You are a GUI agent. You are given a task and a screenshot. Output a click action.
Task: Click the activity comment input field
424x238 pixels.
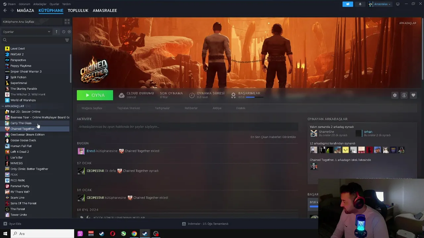tap(187, 127)
